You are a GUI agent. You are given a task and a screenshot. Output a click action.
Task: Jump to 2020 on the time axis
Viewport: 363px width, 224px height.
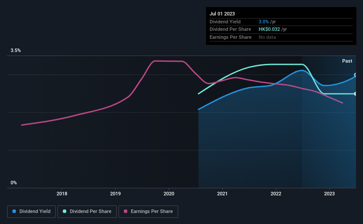[x=169, y=194]
